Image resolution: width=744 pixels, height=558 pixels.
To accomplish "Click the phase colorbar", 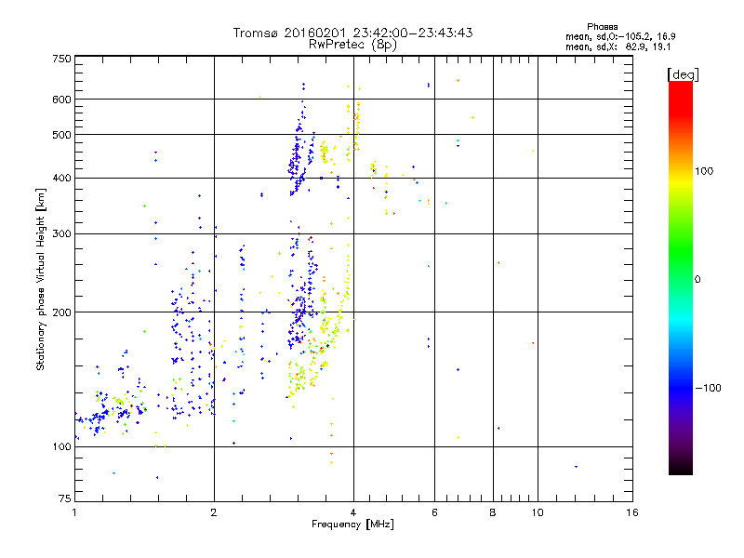I will point(681,277).
